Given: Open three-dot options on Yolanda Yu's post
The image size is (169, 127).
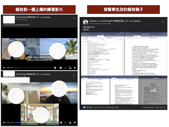Looking at the screenshot, I should tap(163, 22).
